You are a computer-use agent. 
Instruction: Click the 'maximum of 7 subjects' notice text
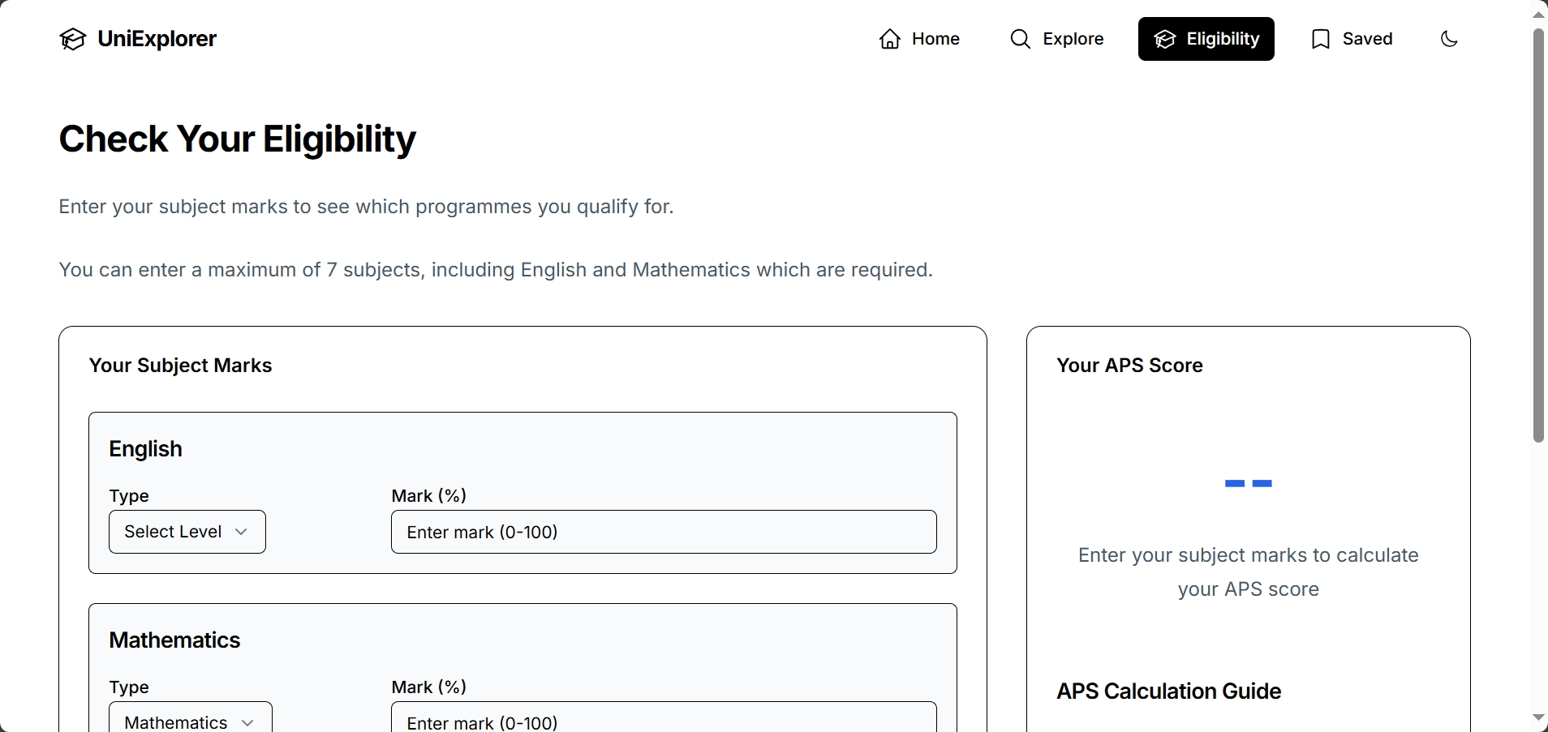[496, 270]
